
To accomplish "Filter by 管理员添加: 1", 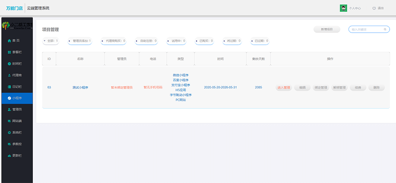I will pos(80,41).
